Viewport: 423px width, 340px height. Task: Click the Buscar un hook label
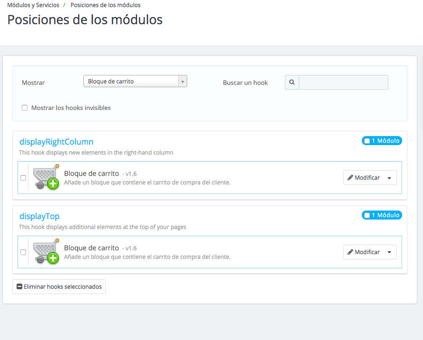pyautogui.click(x=245, y=83)
